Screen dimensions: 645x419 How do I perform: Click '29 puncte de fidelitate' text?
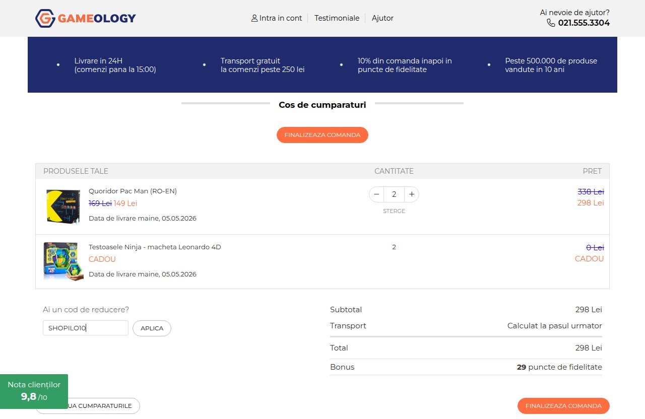pos(559,367)
